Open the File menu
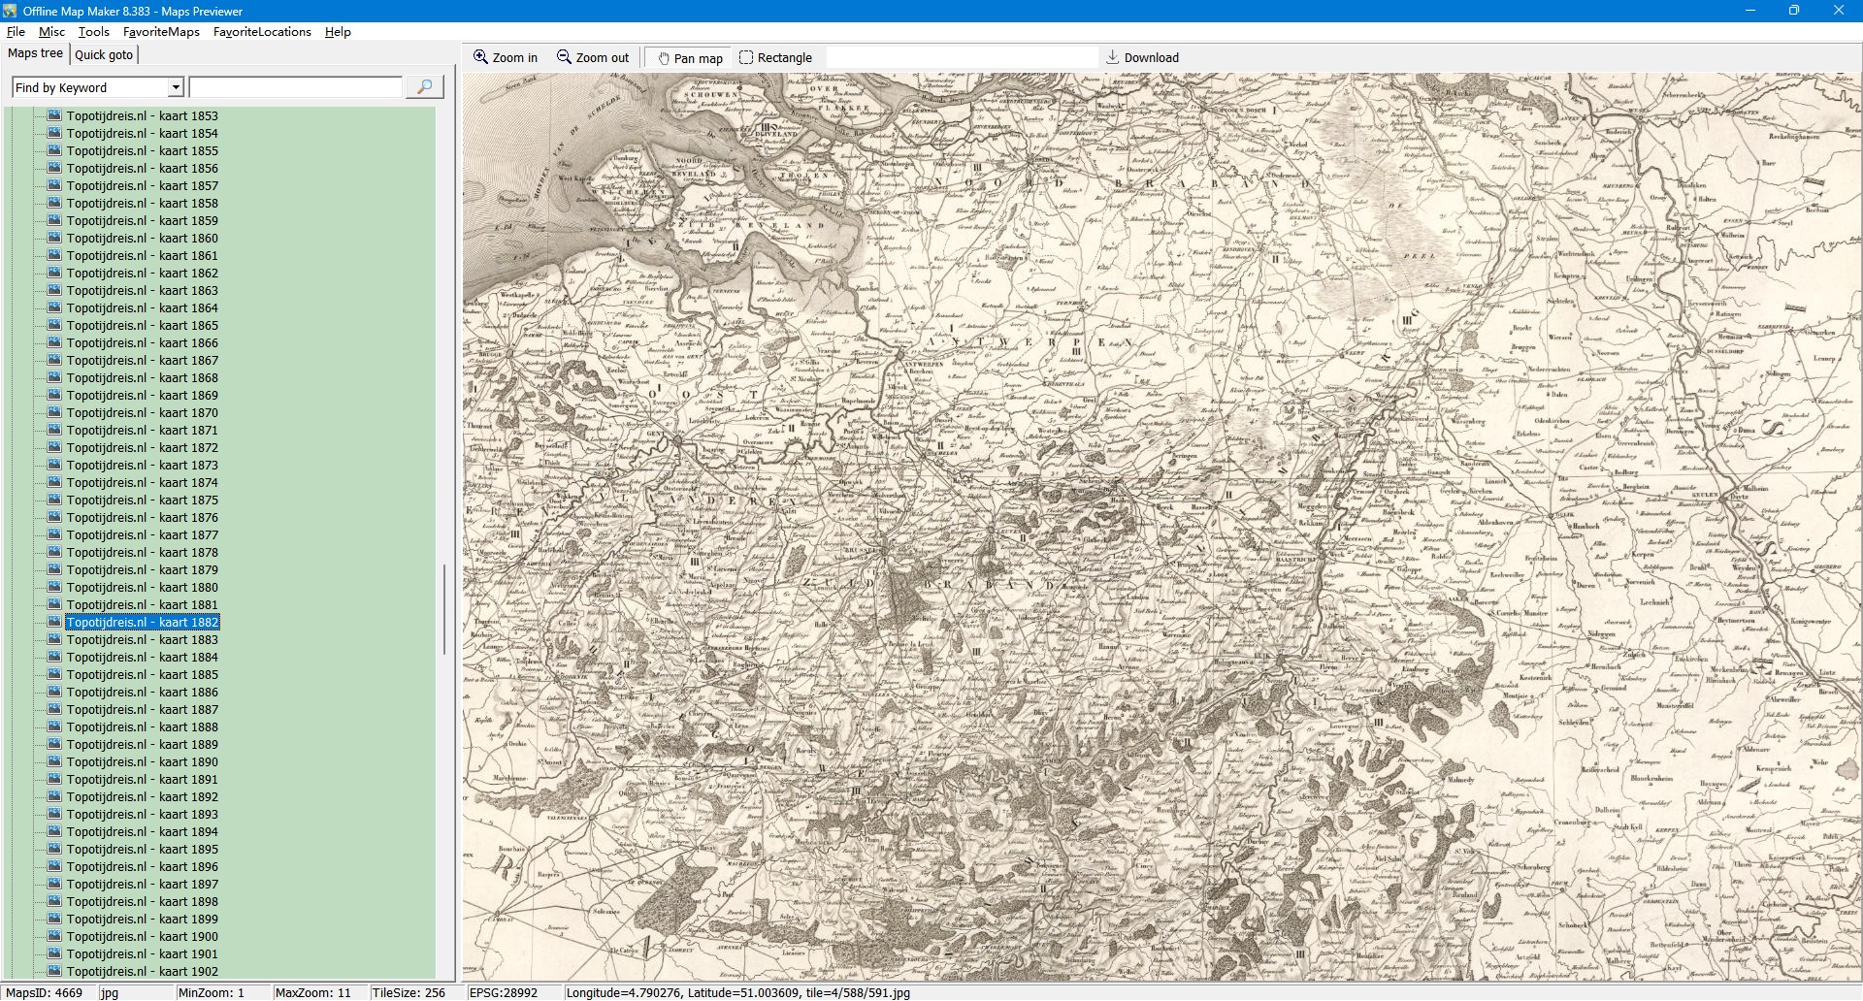Image resolution: width=1863 pixels, height=1001 pixels. (16, 32)
